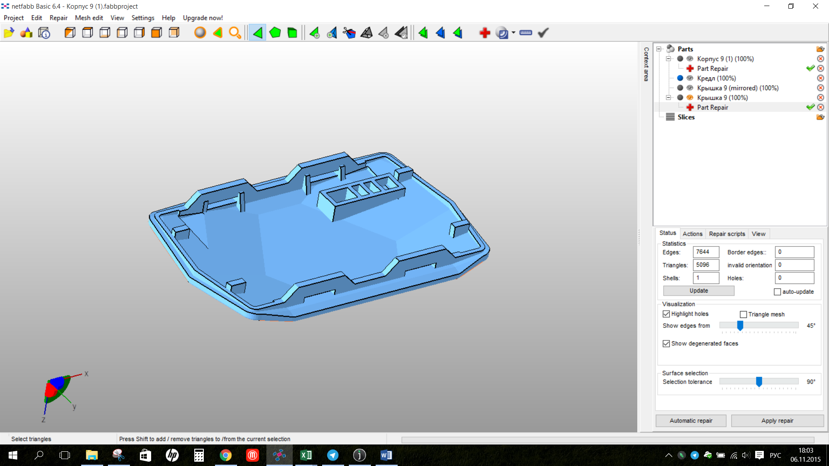The height and width of the screenshot is (466, 829).
Task: Click the add part icon in toolbar
Action: [x=26, y=32]
